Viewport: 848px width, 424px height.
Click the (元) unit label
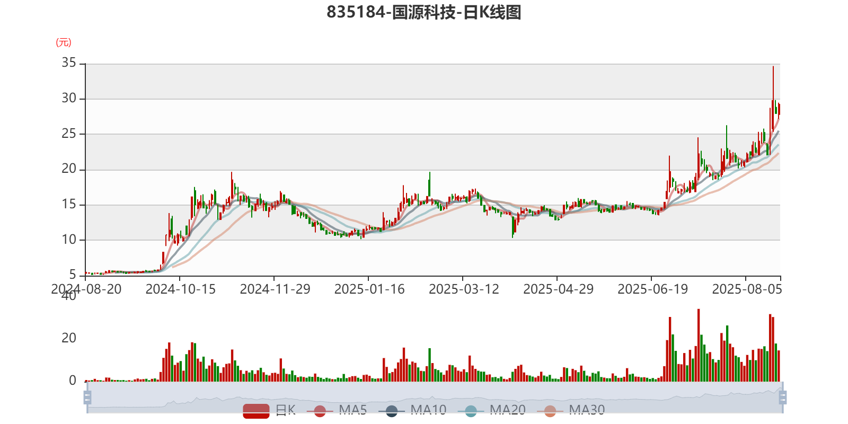[x=64, y=42]
